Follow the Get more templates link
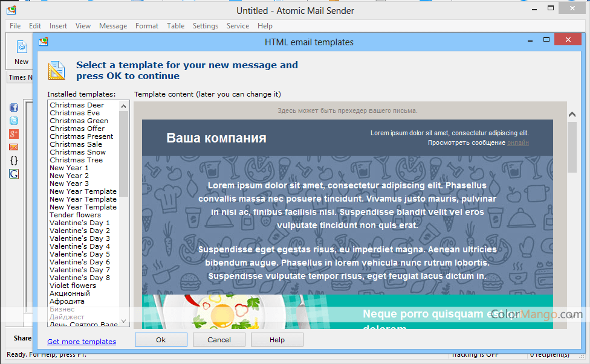Viewport: 590px width, 364px height. [82, 342]
